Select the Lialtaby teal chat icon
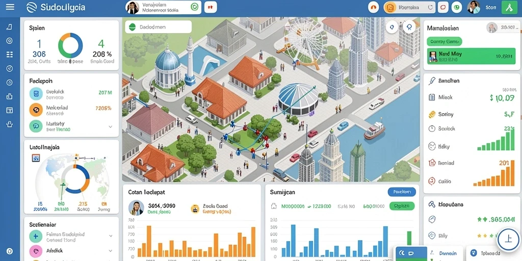The width and height of the screenshot is (522, 261). click(x=36, y=126)
